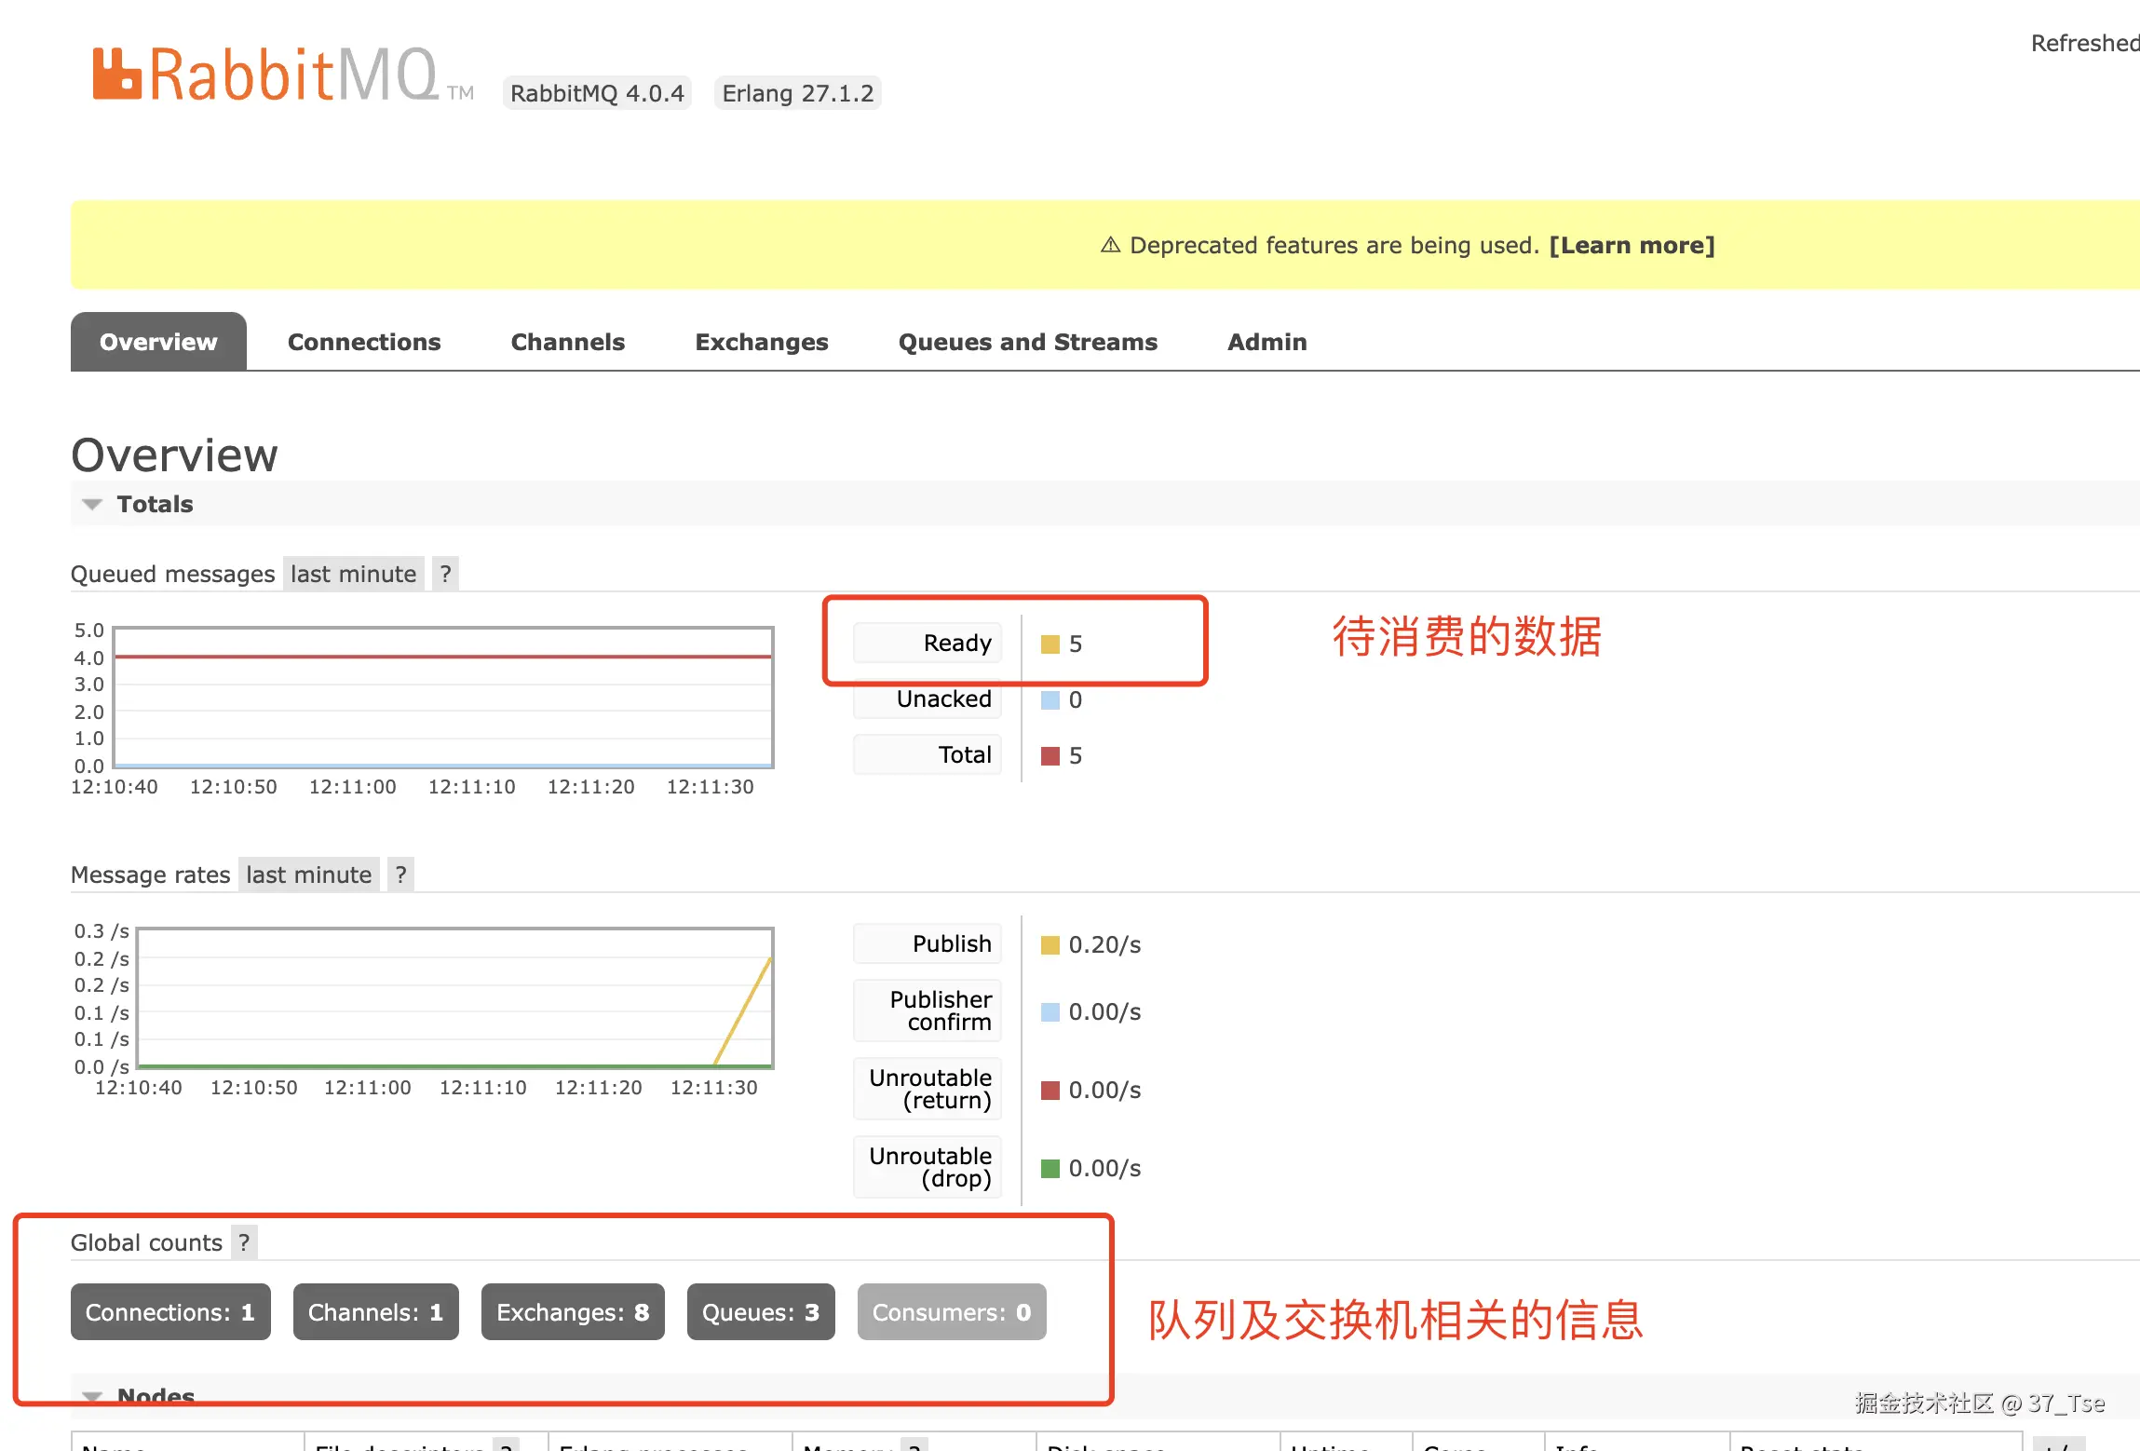Click the Queues: 3 count button
The image size is (2140, 1451).
tap(760, 1312)
